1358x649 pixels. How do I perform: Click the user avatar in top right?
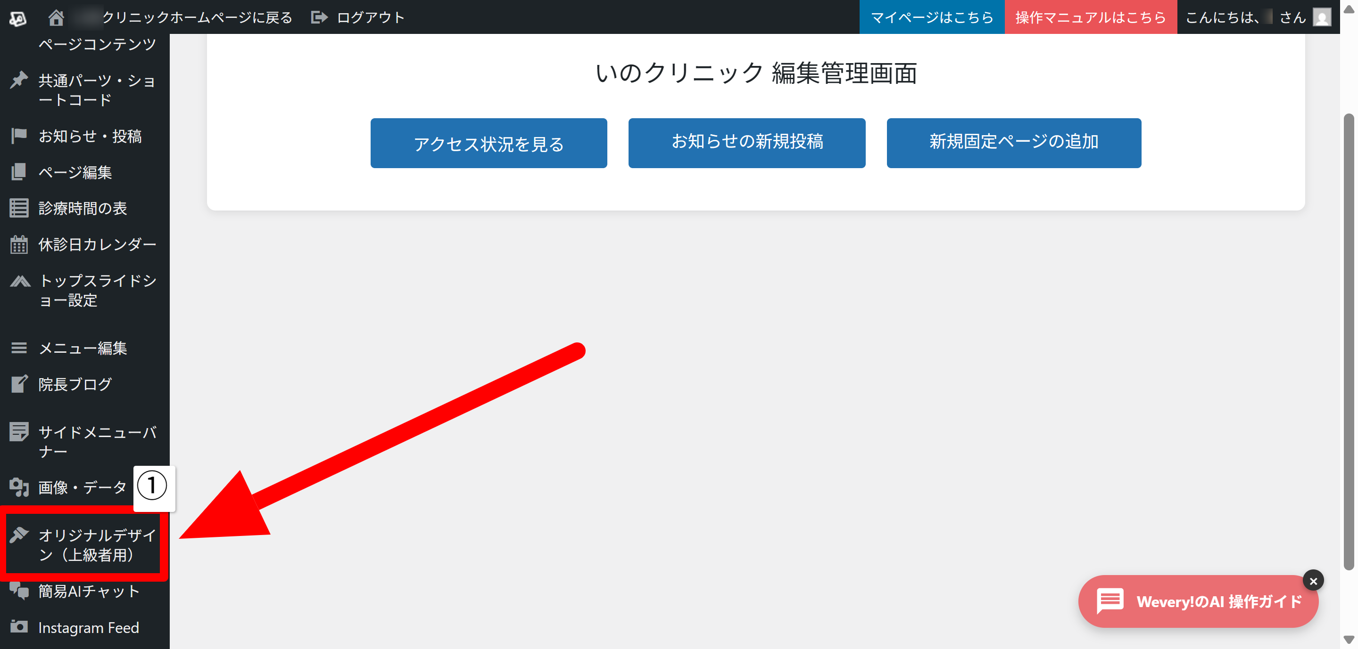click(1322, 17)
